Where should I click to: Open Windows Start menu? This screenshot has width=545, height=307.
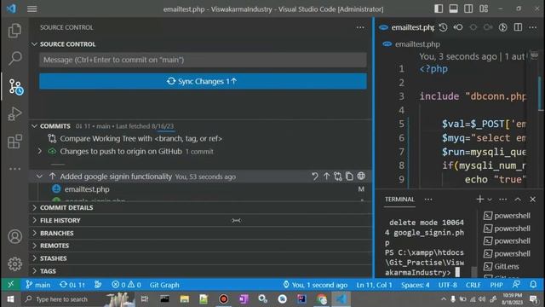pos(10,299)
